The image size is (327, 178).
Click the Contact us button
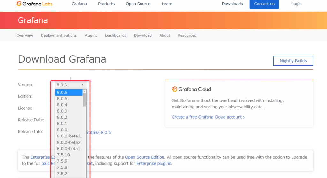(264, 4)
